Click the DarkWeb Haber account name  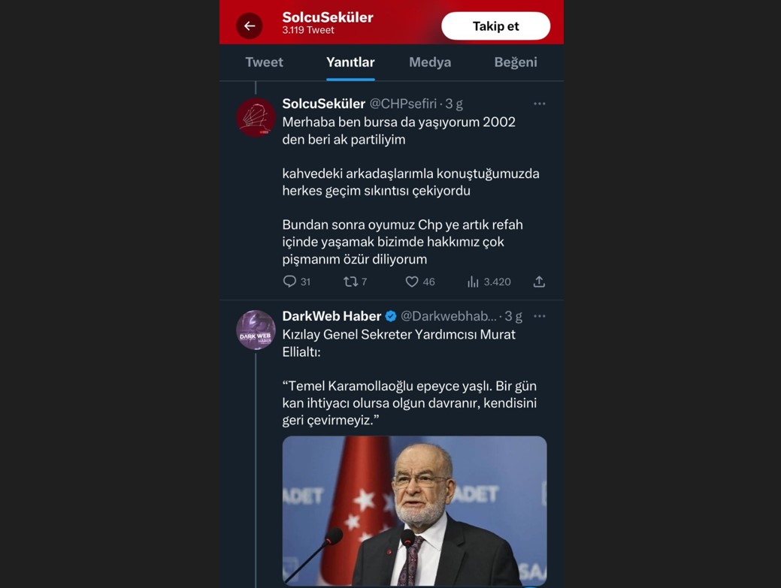click(331, 316)
